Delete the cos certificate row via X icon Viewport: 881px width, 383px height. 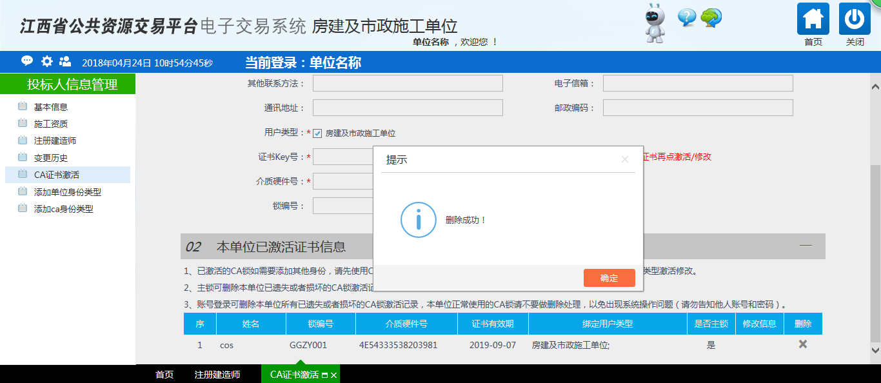click(x=803, y=344)
